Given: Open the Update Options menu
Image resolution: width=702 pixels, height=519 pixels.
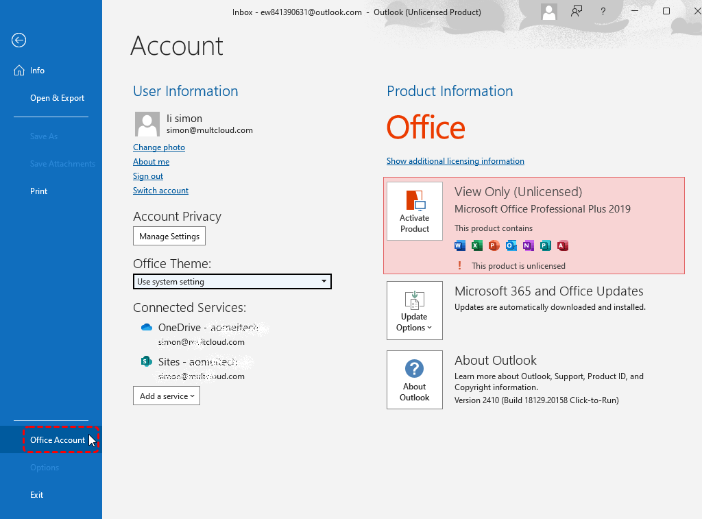Looking at the screenshot, I should (415, 310).
